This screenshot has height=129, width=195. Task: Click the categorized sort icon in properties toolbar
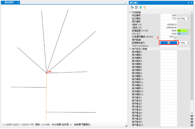coord(132,7)
